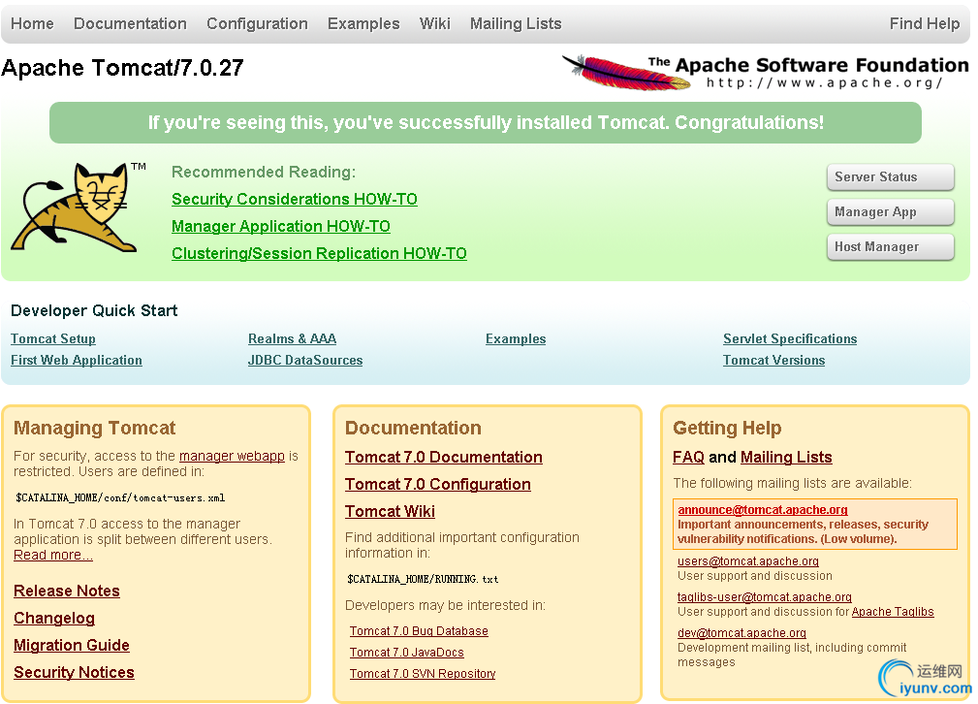Open Tomcat 7.0 Documentation link
This screenshot has height=704, width=978.
click(444, 458)
